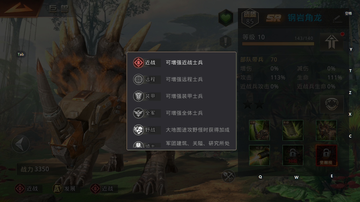Click the experience progress bar under 等级 10
360x202 pixels.
click(x=278, y=44)
